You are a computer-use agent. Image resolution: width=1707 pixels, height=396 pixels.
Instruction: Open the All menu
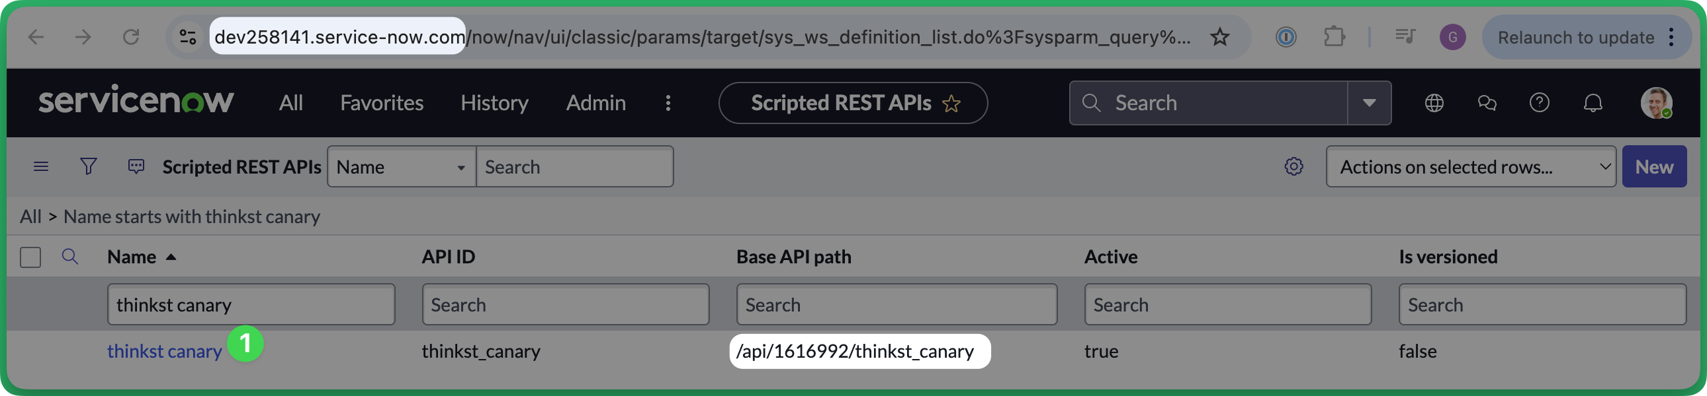[x=291, y=103]
